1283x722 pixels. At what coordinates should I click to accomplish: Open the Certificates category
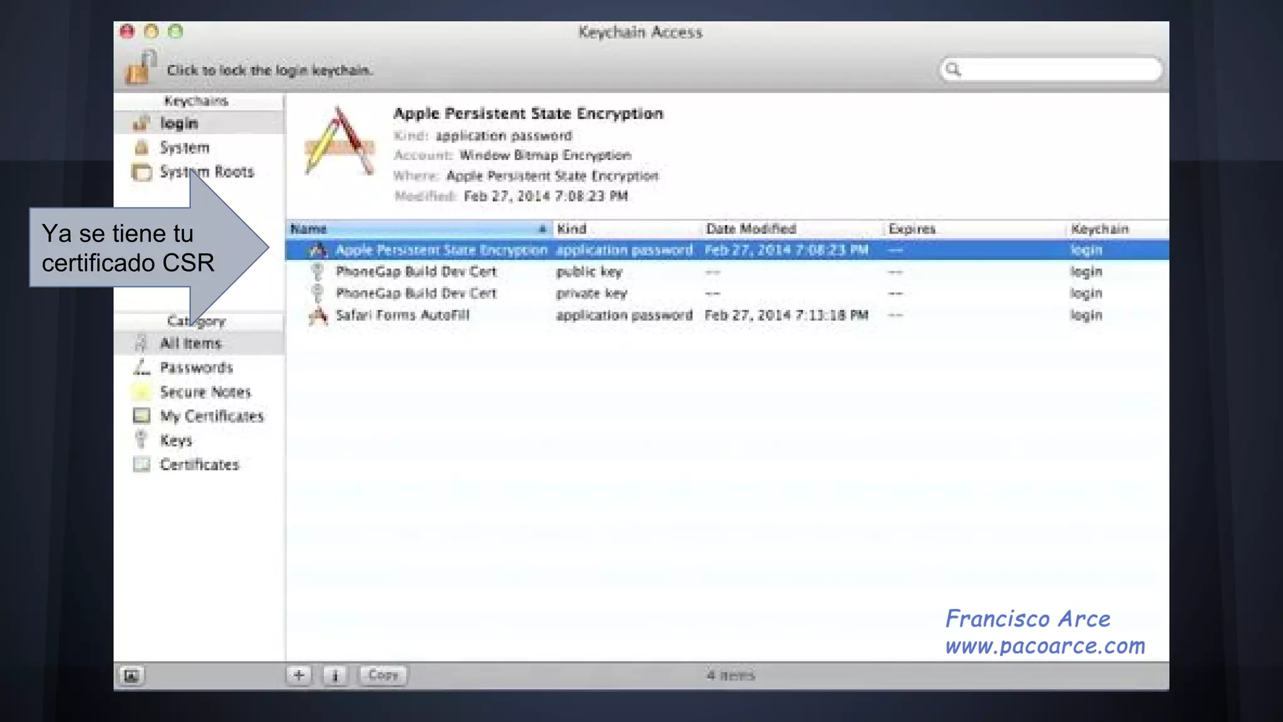pos(199,465)
